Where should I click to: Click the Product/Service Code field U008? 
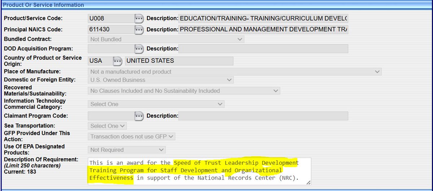coord(111,18)
